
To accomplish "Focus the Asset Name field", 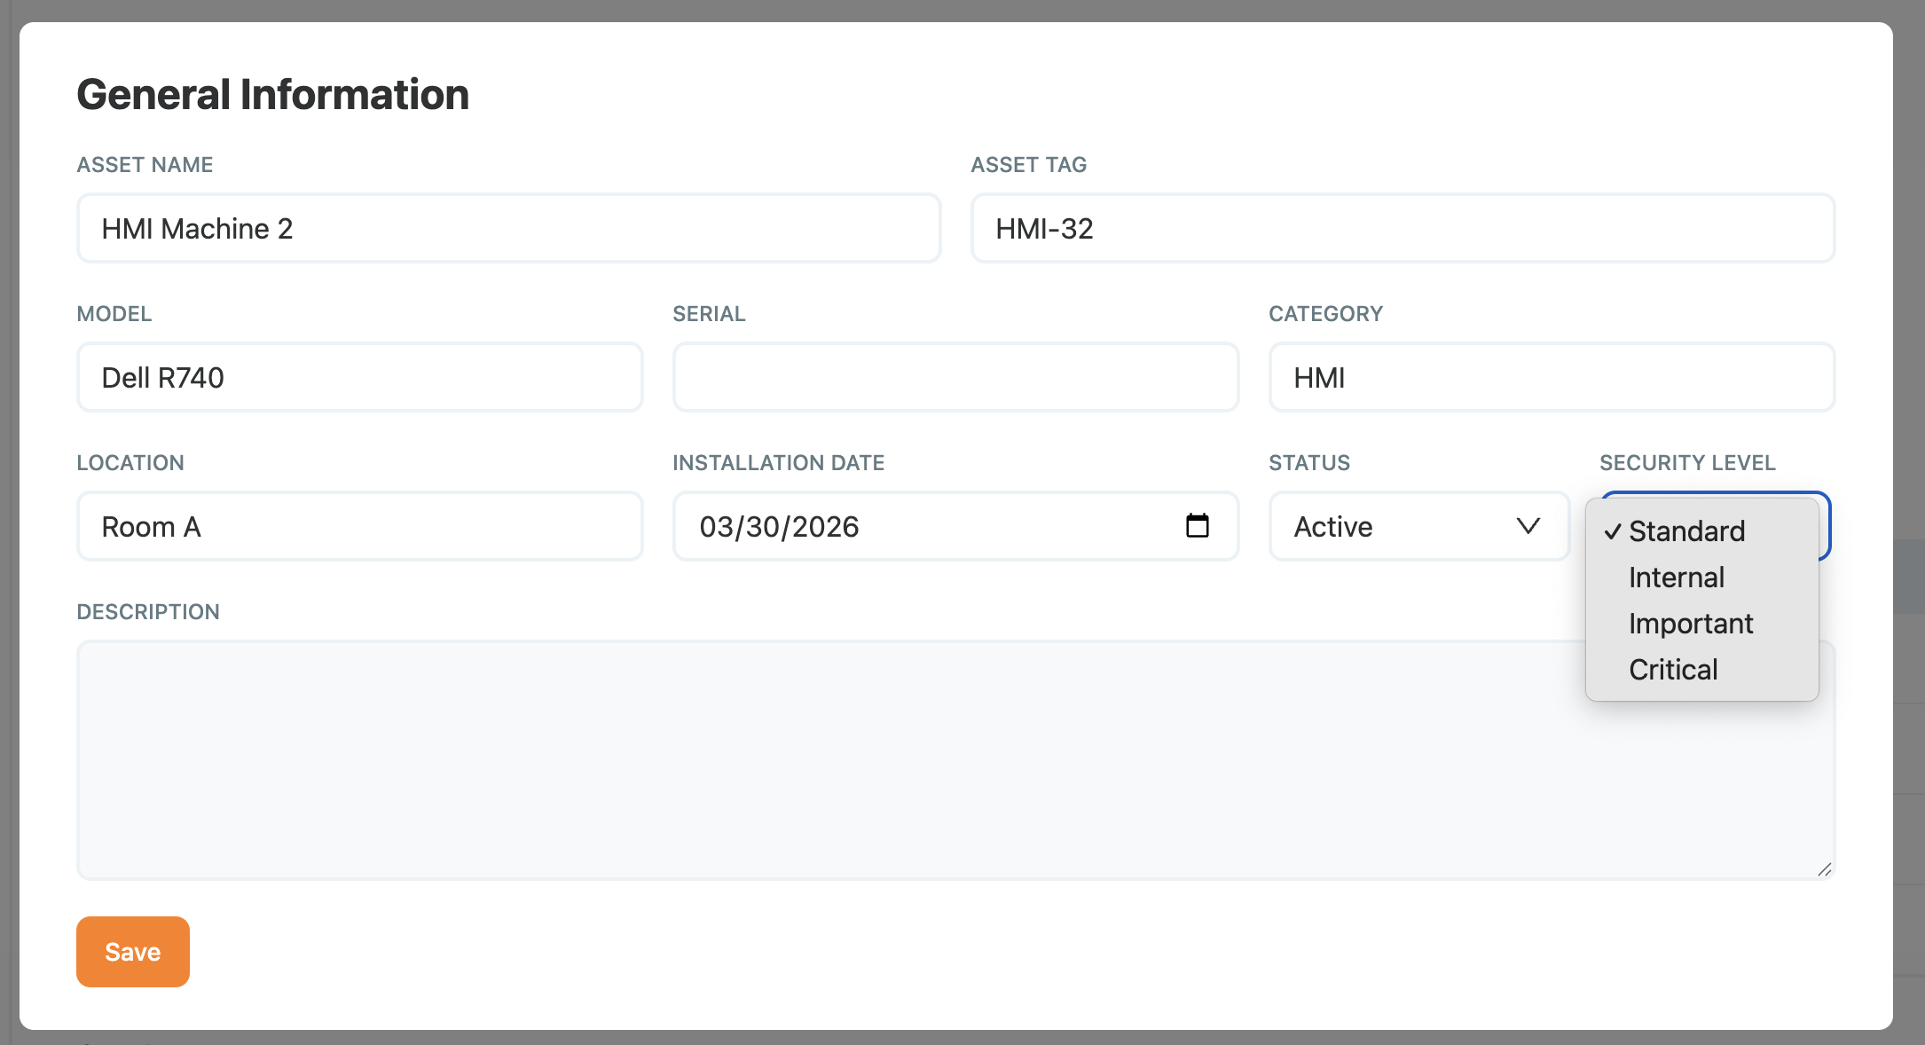I will tap(508, 229).
